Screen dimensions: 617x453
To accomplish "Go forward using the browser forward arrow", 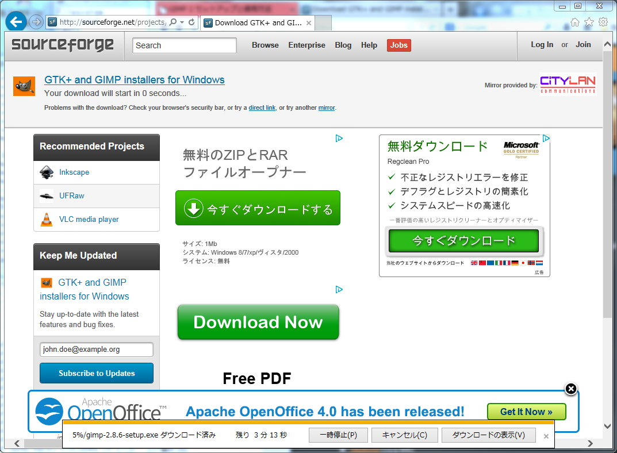I will coord(36,22).
